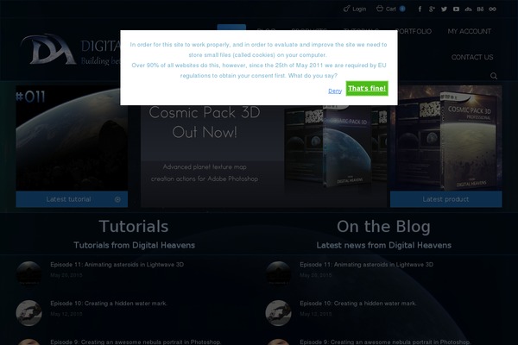Image resolution: width=518 pixels, height=345 pixels.
Task: Open Episode 11 link under On the Blog
Action: click(x=366, y=265)
